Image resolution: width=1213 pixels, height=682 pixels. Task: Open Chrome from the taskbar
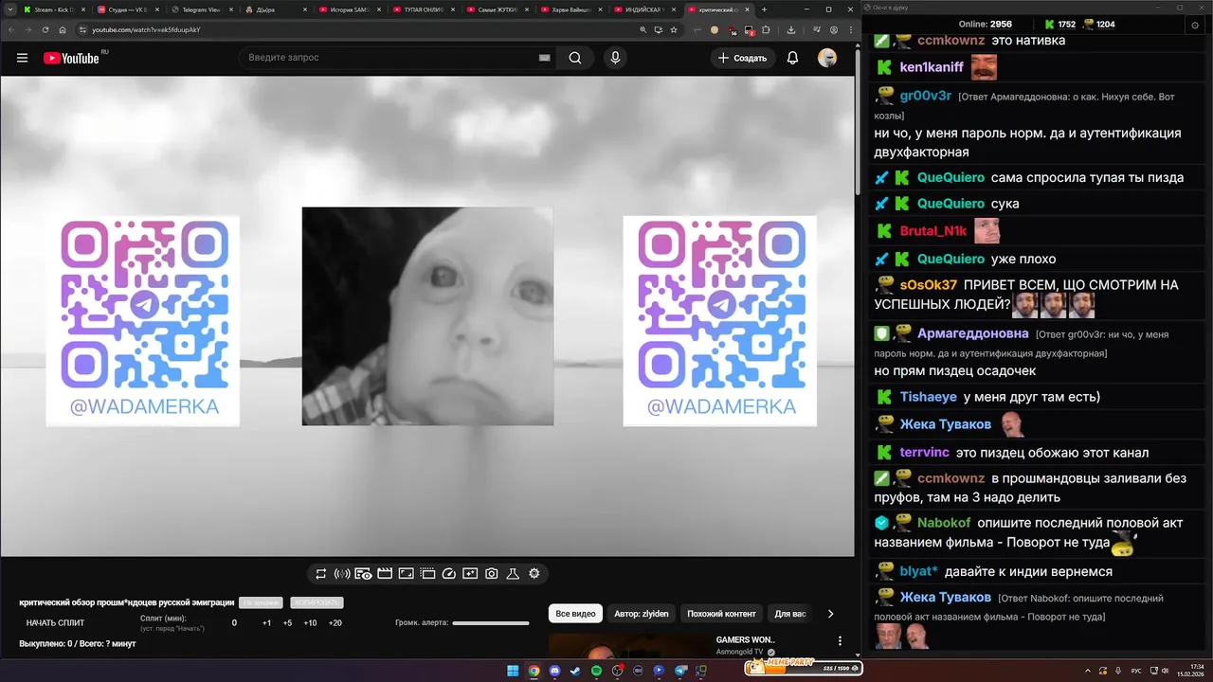[x=534, y=671]
